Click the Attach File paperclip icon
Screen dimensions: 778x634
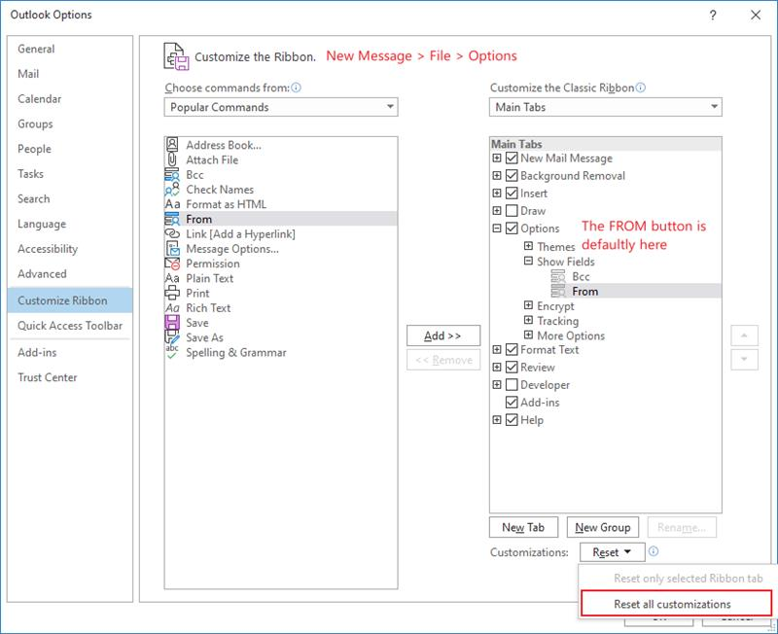[x=172, y=159]
